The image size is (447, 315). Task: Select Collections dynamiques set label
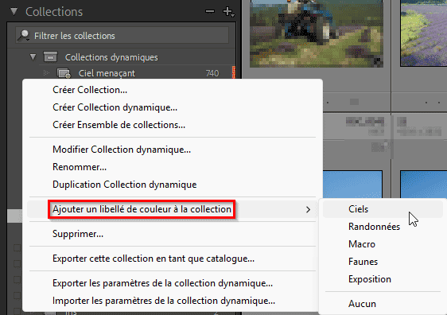pyautogui.click(x=111, y=57)
